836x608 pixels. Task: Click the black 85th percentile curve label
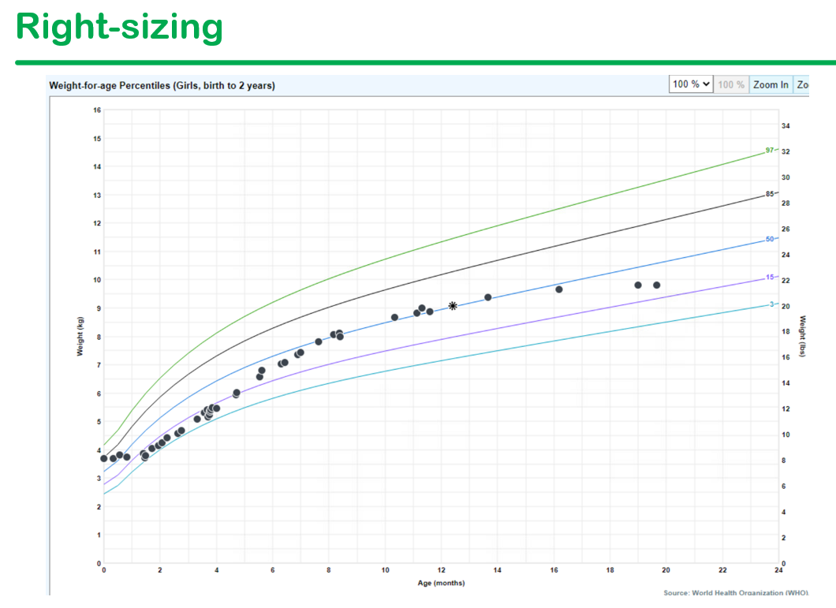click(x=769, y=194)
